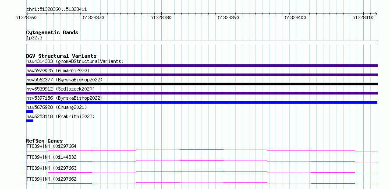390x189 pixels.
Task: Open variant nsv4314383 gnomAD label
Action: (x=75, y=61)
